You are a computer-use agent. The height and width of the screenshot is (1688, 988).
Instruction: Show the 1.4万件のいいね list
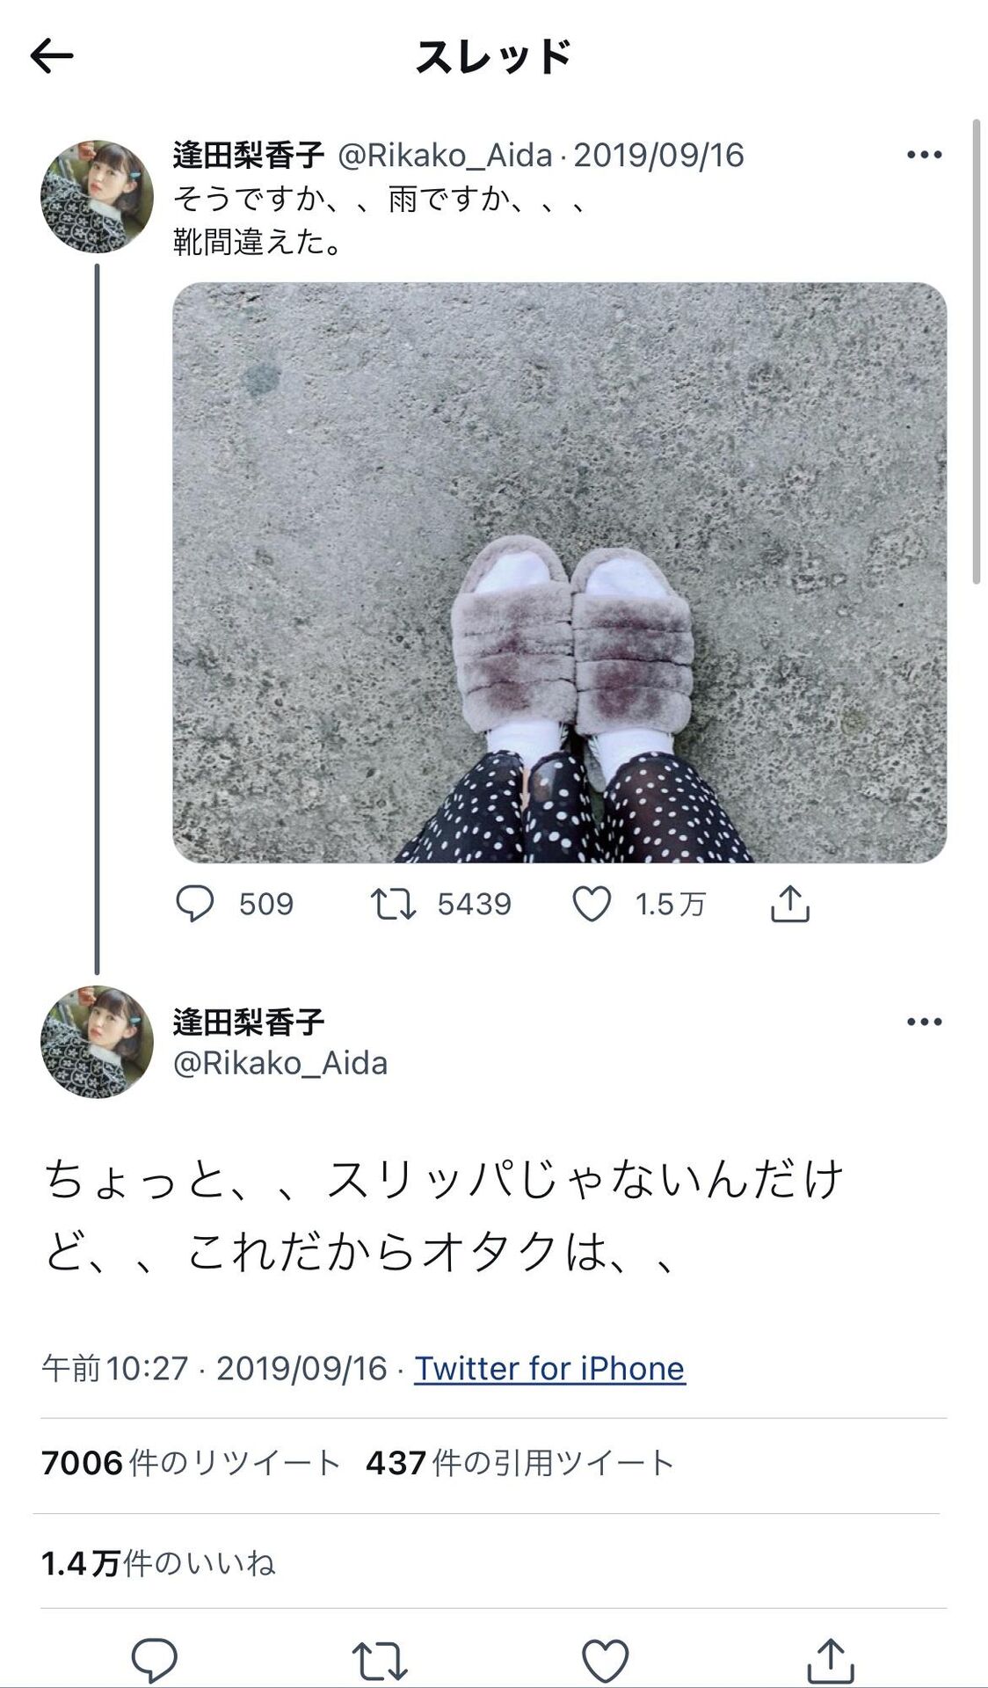point(158,1563)
